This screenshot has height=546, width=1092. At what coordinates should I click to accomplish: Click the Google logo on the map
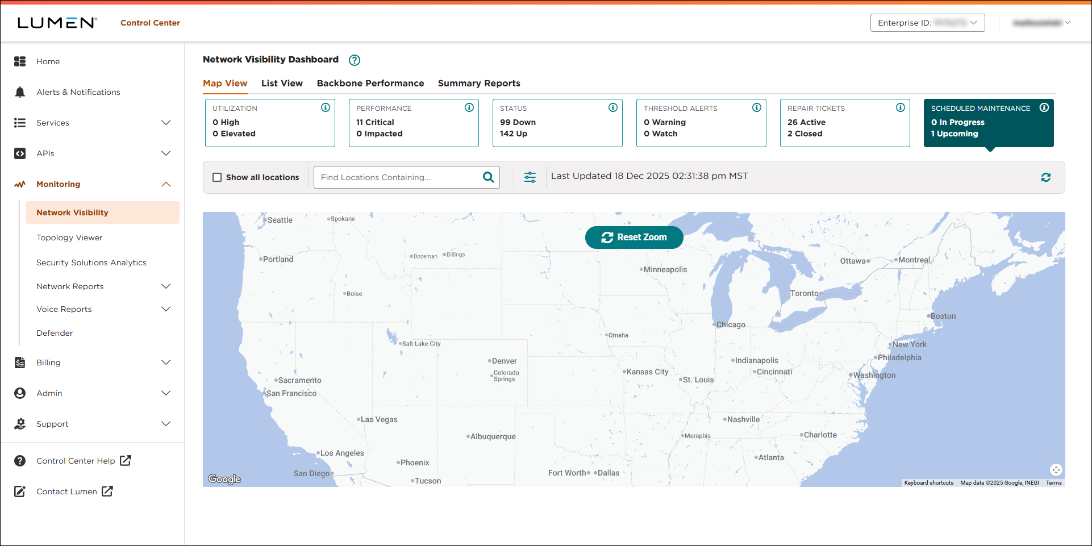224,478
